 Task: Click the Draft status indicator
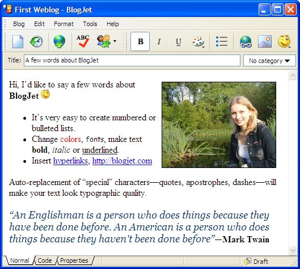(256, 262)
